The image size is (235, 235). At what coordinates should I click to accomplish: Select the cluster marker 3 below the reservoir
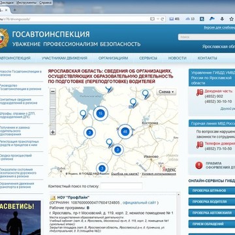(89, 133)
